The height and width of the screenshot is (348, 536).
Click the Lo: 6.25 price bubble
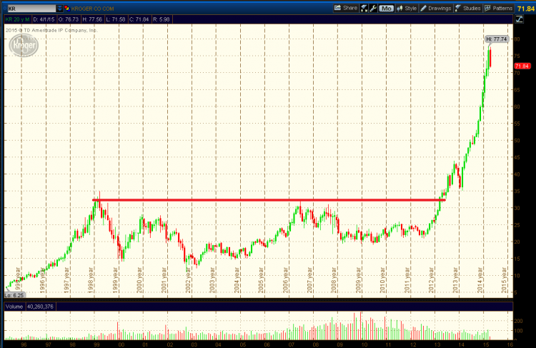(14, 295)
